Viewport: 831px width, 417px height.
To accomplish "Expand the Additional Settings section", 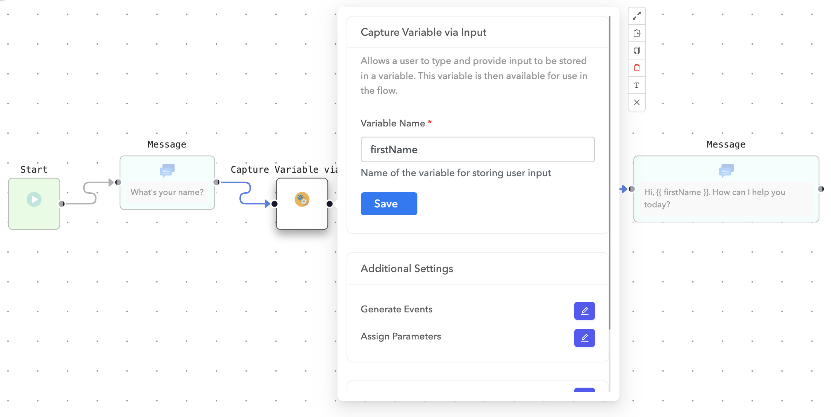I will [x=407, y=268].
